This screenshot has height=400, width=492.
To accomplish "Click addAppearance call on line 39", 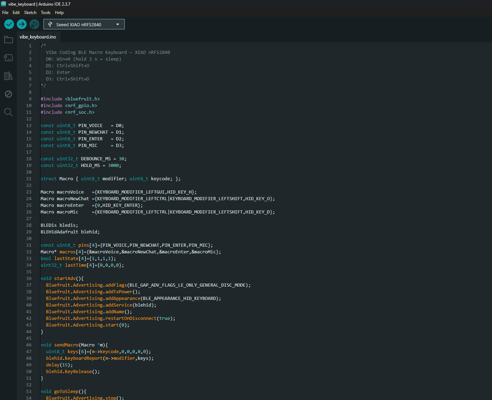I will [x=133, y=299].
